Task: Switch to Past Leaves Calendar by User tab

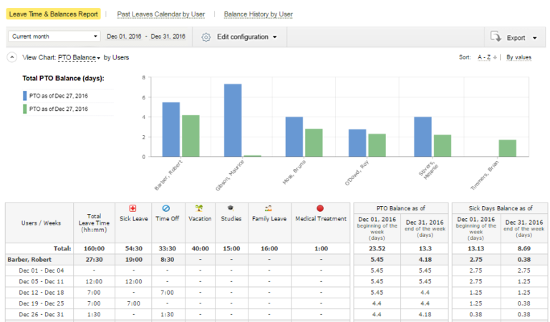Action: click(160, 14)
